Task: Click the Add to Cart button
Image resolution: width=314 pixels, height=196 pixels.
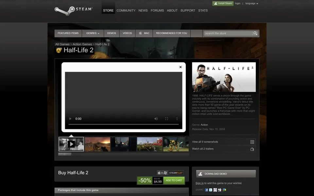Action: click(x=174, y=180)
